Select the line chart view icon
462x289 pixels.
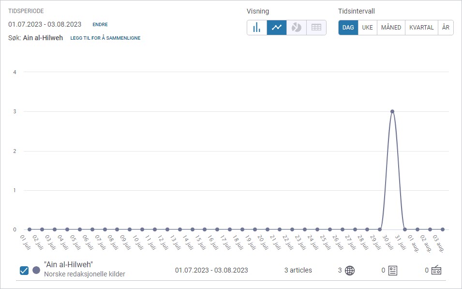(x=277, y=28)
